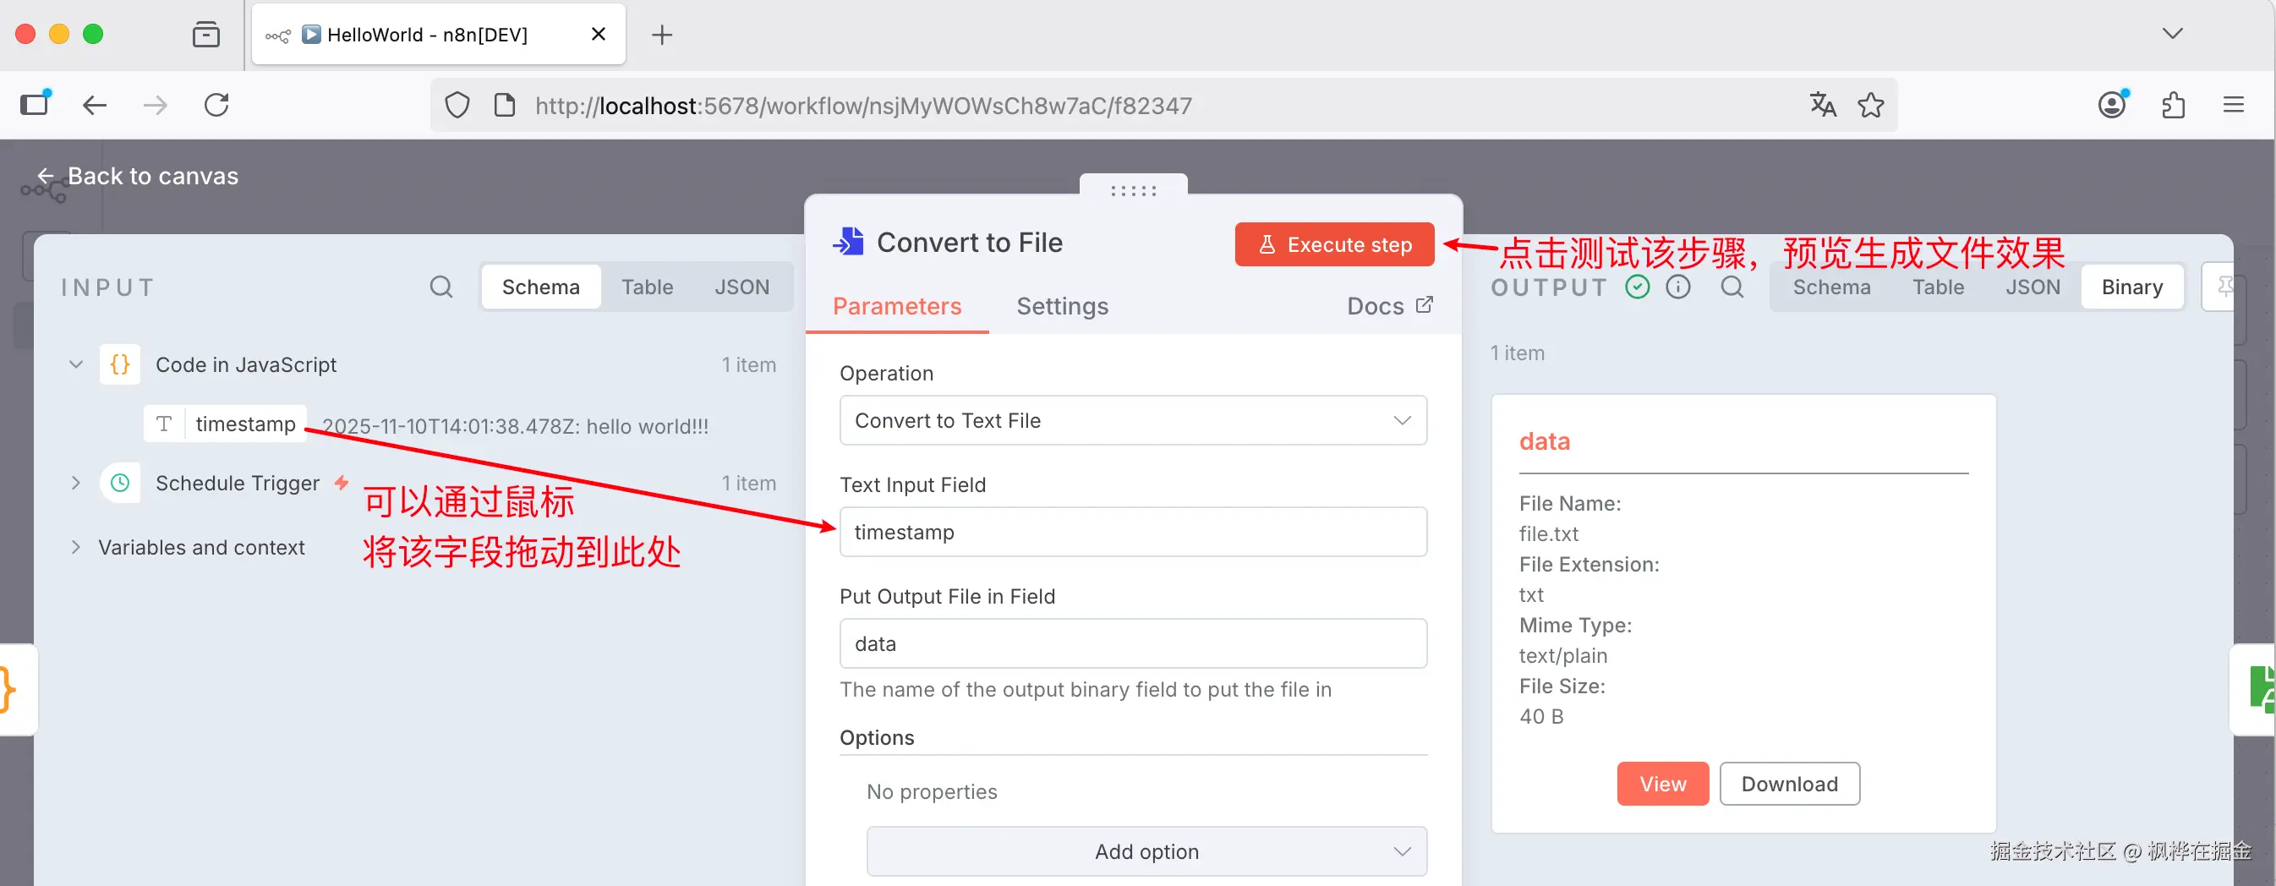Click the Schedule Trigger clock icon

pyautogui.click(x=120, y=484)
